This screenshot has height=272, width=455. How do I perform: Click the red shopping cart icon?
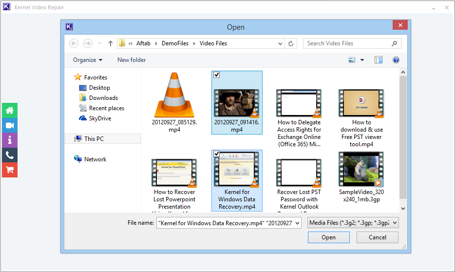(9, 170)
